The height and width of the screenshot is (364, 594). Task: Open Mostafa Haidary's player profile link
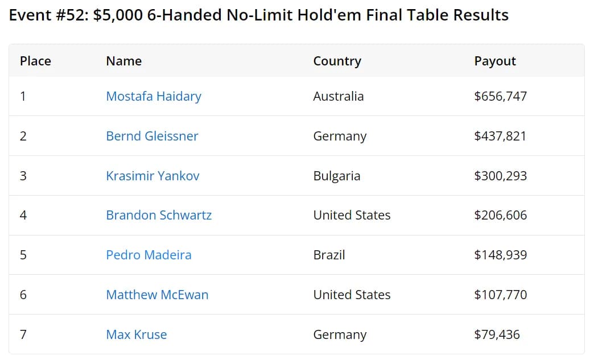(x=154, y=96)
